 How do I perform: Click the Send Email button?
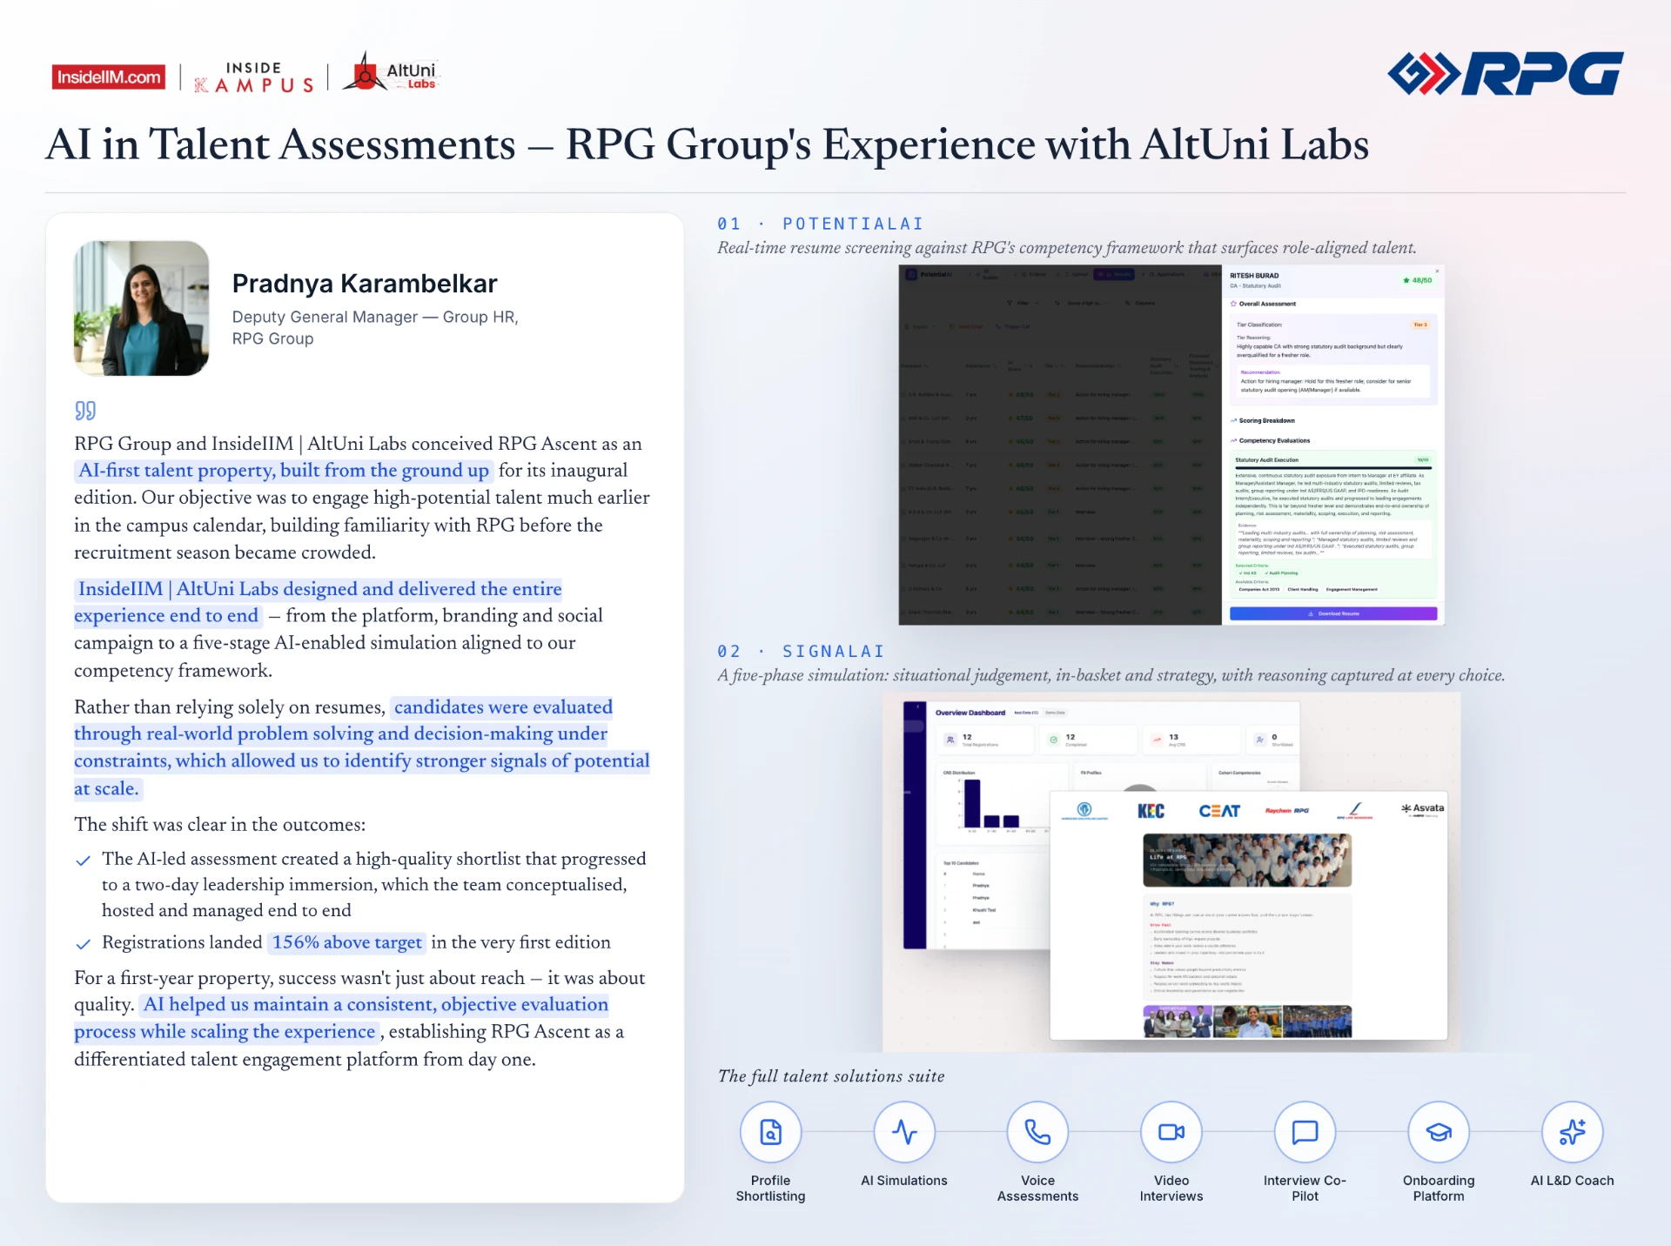click(966, 326)
